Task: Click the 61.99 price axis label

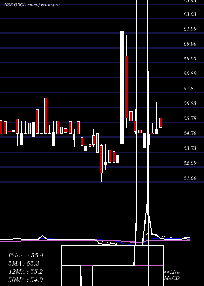Action: pyautogui.click(x=190, y=29)
